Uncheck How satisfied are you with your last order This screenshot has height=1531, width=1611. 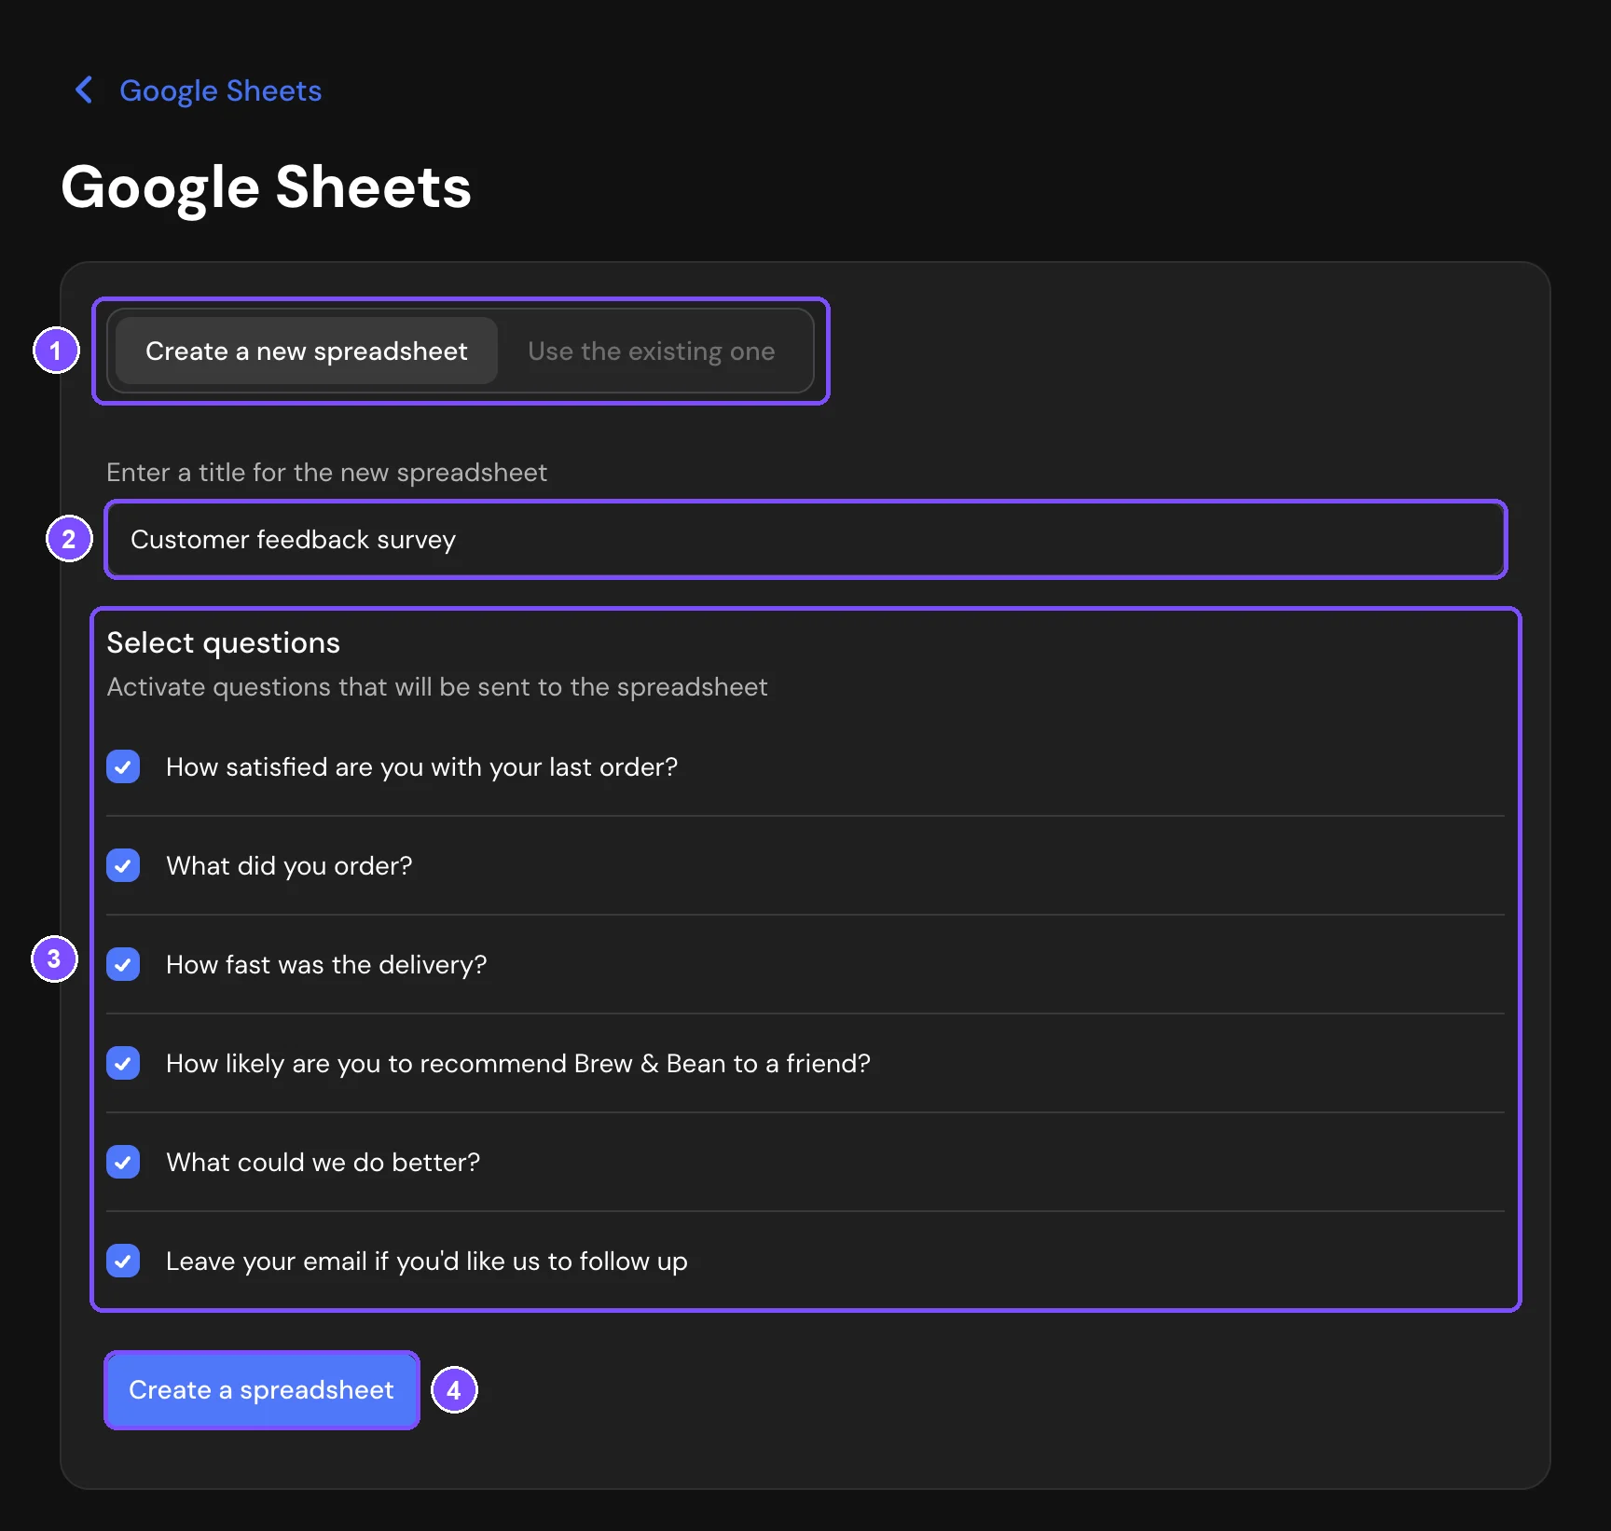tap(123, 766)
